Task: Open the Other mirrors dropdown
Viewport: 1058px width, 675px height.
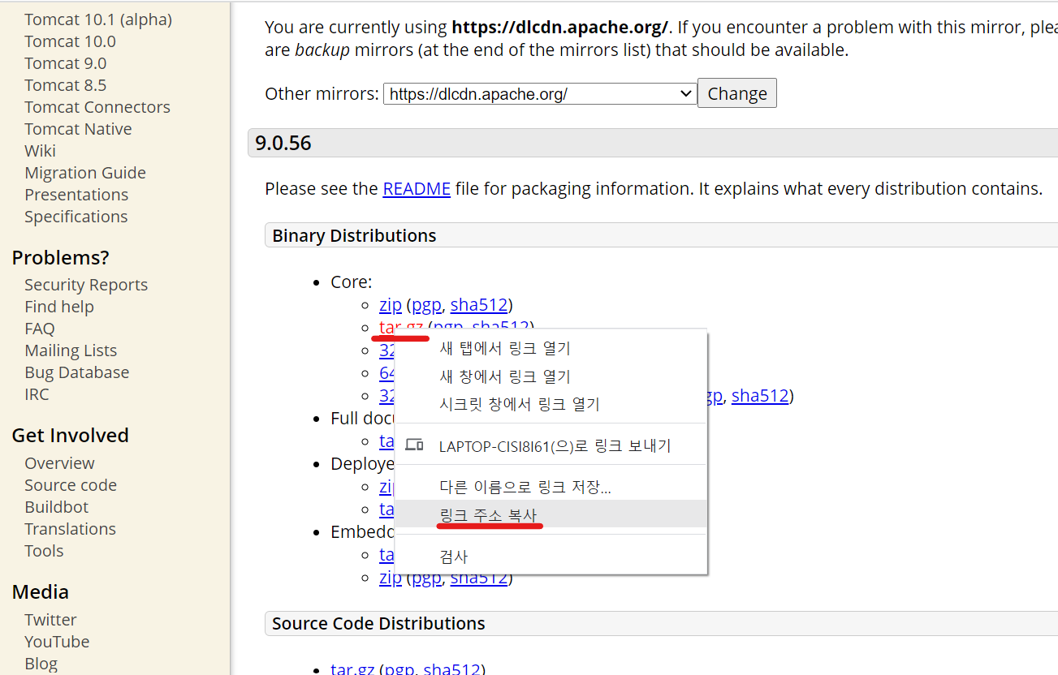Action: click(540, 94)
